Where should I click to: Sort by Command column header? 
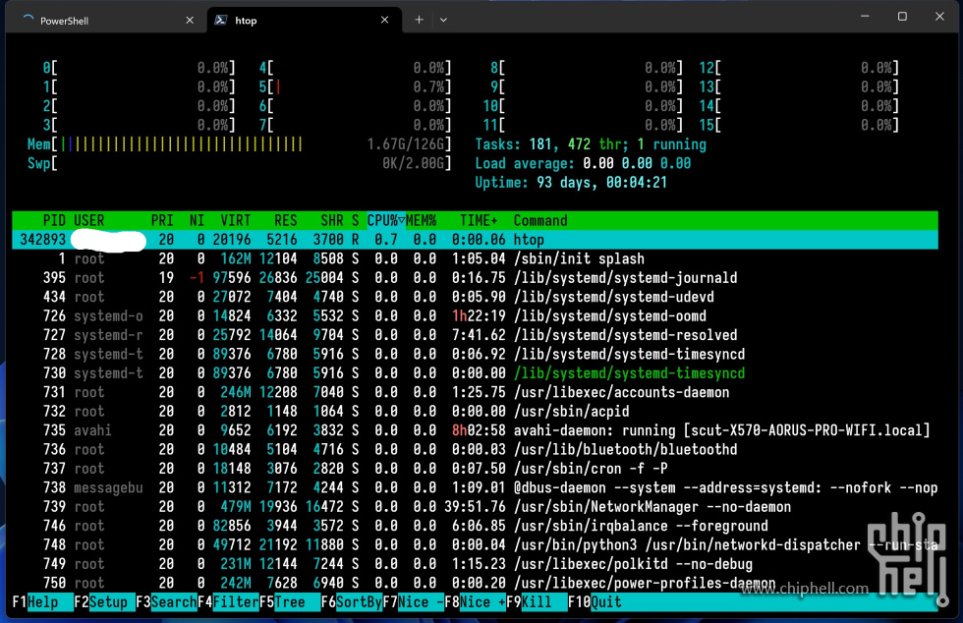click(x=540, y=220)
